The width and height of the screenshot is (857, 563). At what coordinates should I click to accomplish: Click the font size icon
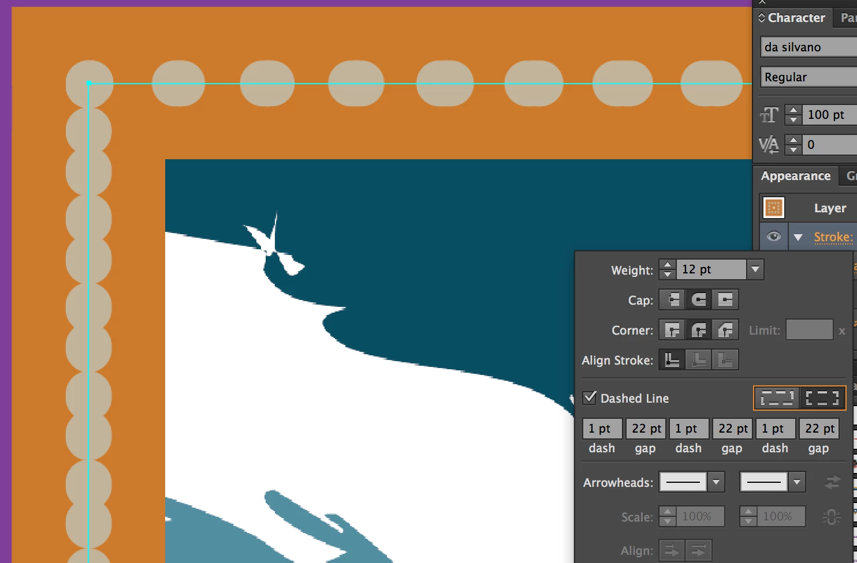click(x=769, y=115)
